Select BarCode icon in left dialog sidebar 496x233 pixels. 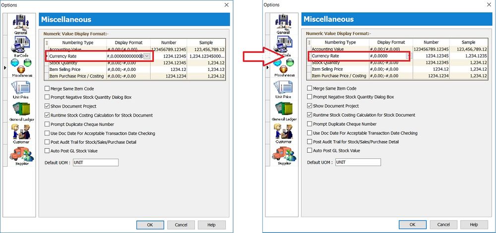coord(21,46)
